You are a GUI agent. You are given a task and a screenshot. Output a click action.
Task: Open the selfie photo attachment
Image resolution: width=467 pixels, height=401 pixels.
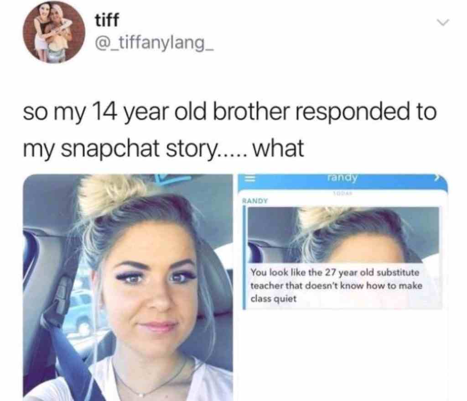coord(128,288)
